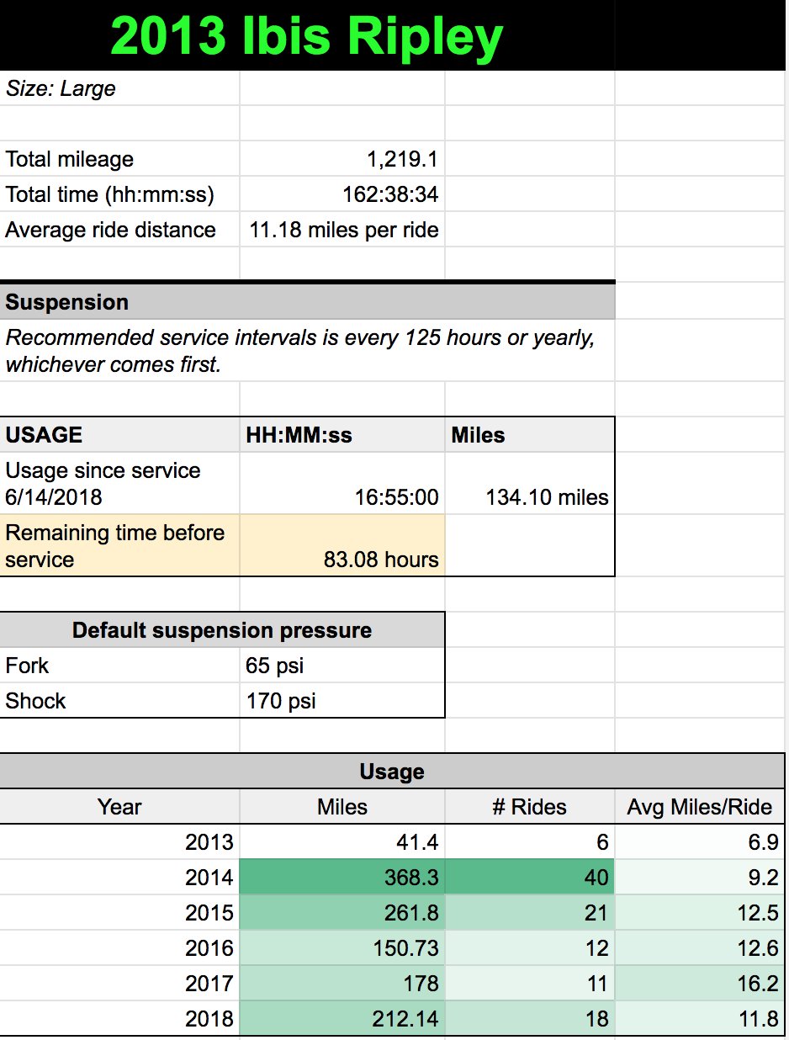Select the "2017" year cell
789x1040 pixels.
click(119, 984)
